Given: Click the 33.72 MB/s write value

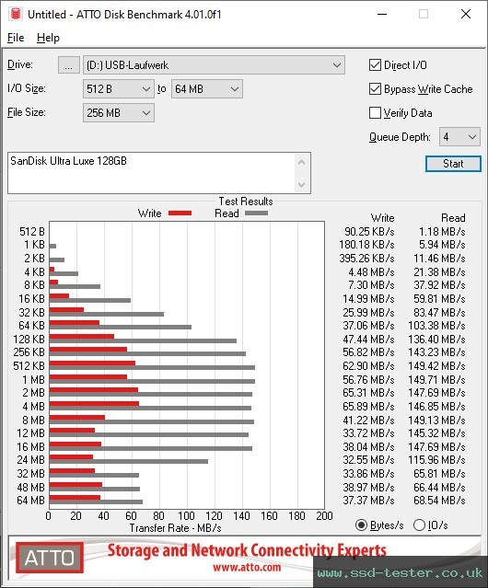Looking at the screenshot, I should (368, 433).
